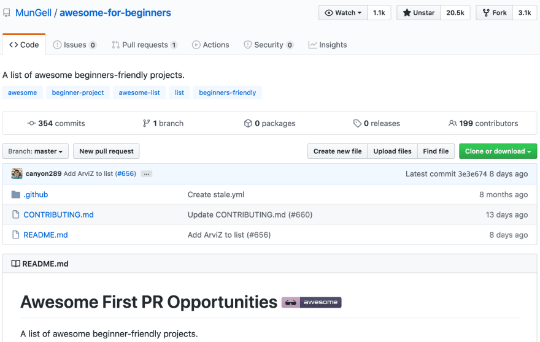This screenshot has height=342, width=540.
Task: View the 199 contributors page
Action: (x=483, y=123)
